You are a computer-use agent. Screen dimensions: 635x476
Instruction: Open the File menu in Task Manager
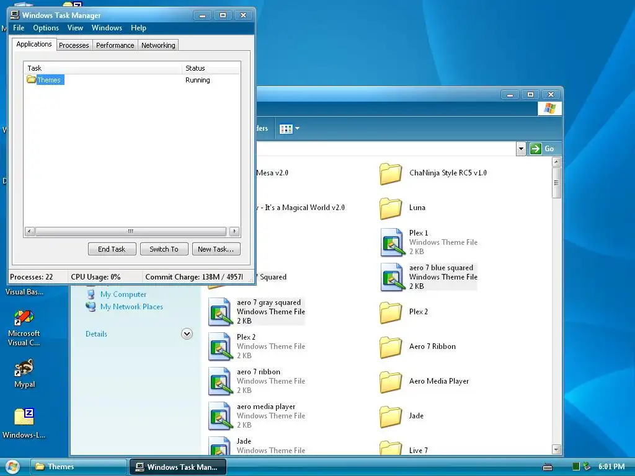click(x=18, y=28)
